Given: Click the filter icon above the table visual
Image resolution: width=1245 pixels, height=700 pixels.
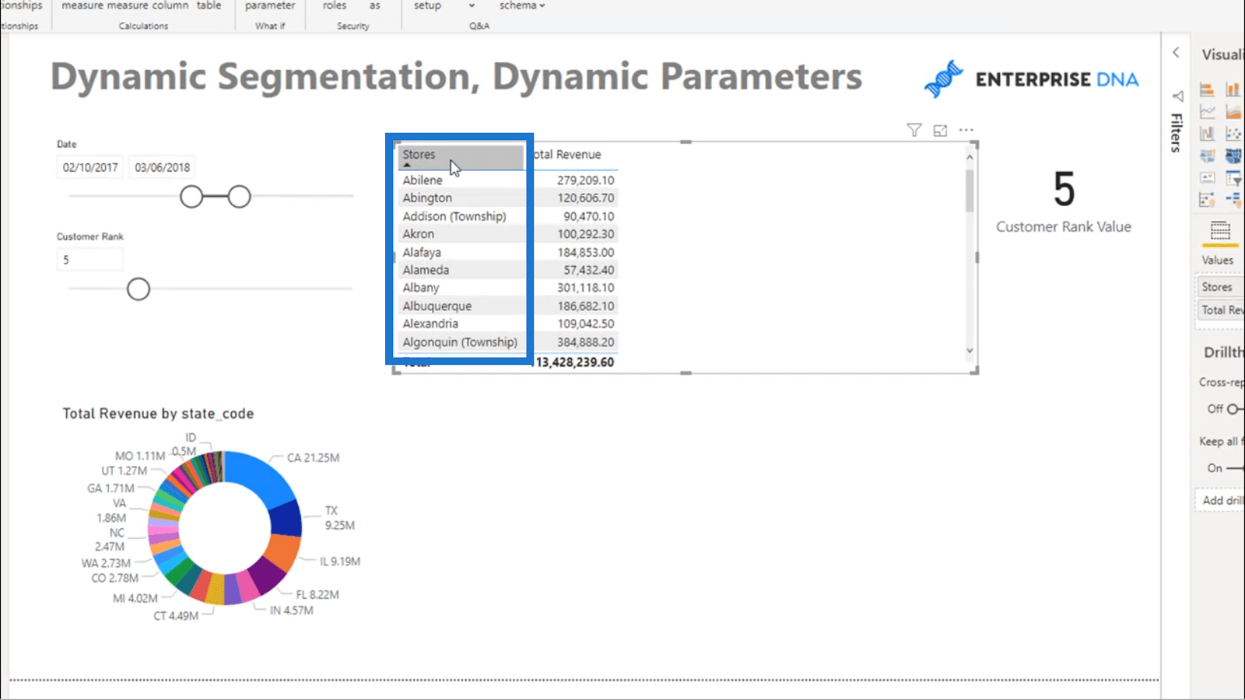Looking at the screenshot, I should (914, 130).
